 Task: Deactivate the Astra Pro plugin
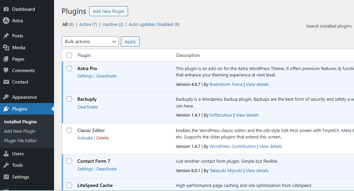coord(106,76)
